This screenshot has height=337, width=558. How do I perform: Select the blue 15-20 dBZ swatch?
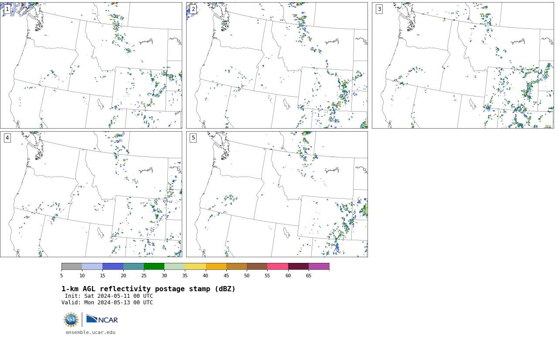click(x=113, y=266)
